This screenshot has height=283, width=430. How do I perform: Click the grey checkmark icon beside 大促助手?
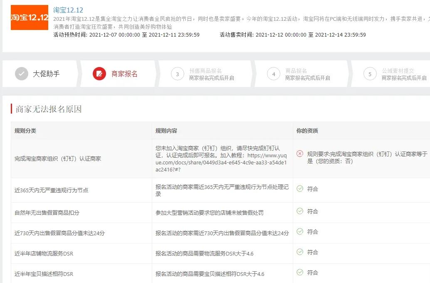tap(22, 74)
